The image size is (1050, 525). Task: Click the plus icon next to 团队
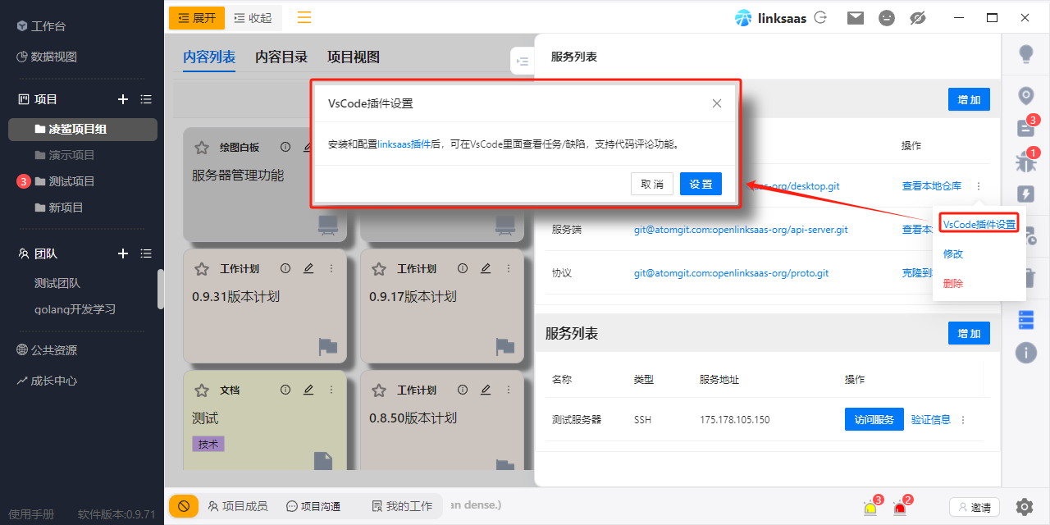point(123,253)
